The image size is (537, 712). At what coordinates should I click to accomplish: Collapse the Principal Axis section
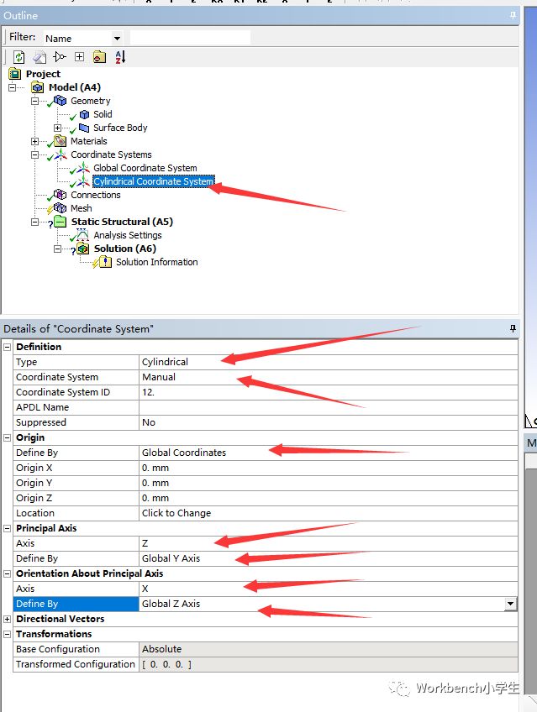click(x=8, y=528)
